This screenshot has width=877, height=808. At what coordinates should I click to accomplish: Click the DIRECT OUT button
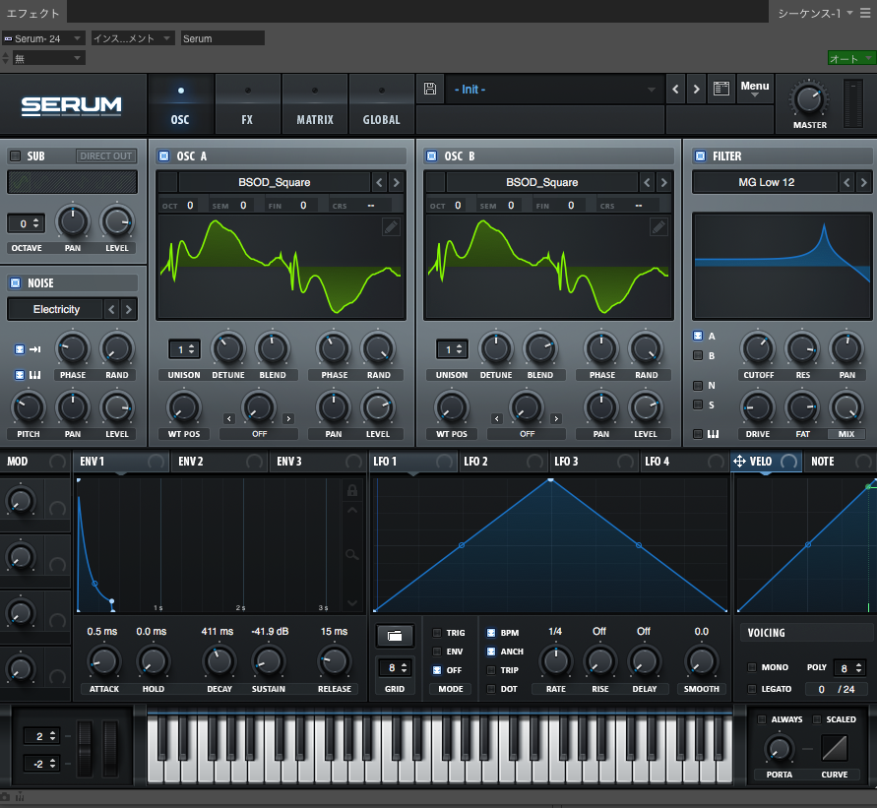pyautogui.click(x=105, y=156)
